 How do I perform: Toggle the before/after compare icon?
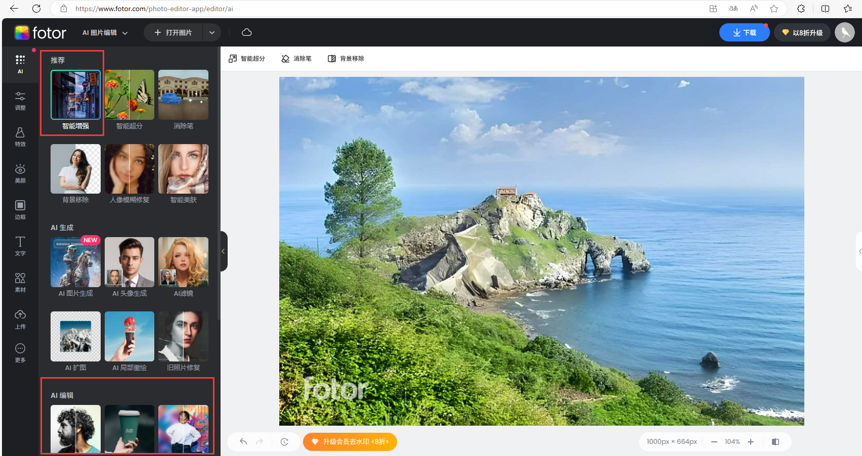775,442
